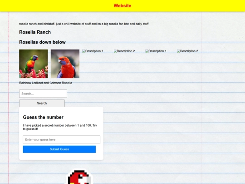This screenshot has width=245, height=184.
Task: Click the first broken Description 2 image
Action: pyautogui.click(x=124, y=51)
